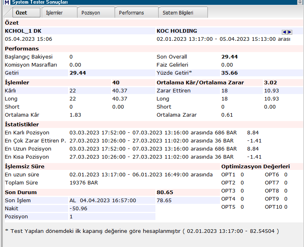The width and height of the screenshot is (304, 247).
Task: Select the Ortalama Kâr/Ortalama Zarar ratio 3.02
Action: coord(270,83)
